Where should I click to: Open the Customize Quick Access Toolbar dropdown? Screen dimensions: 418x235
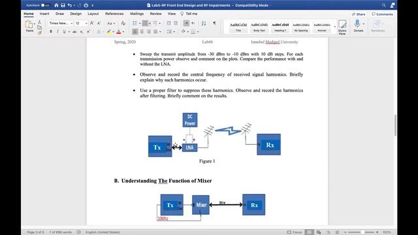(93, 6)
